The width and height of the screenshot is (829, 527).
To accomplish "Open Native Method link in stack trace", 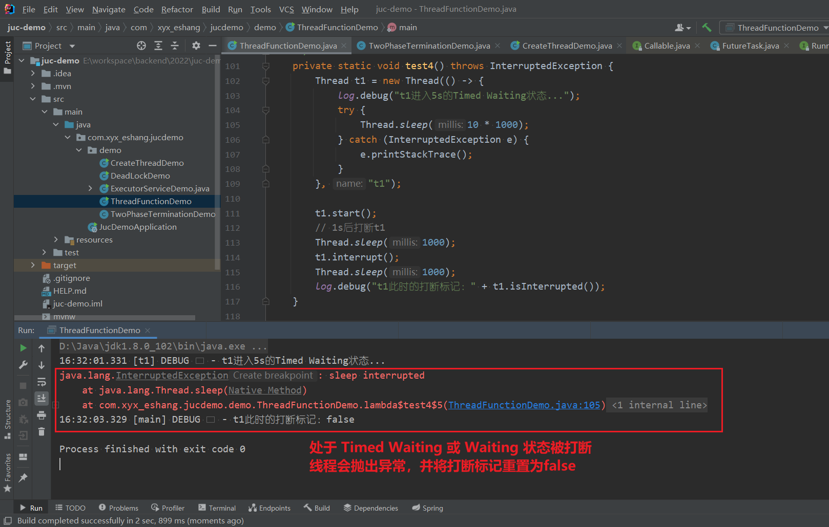I will click(265, 390).
